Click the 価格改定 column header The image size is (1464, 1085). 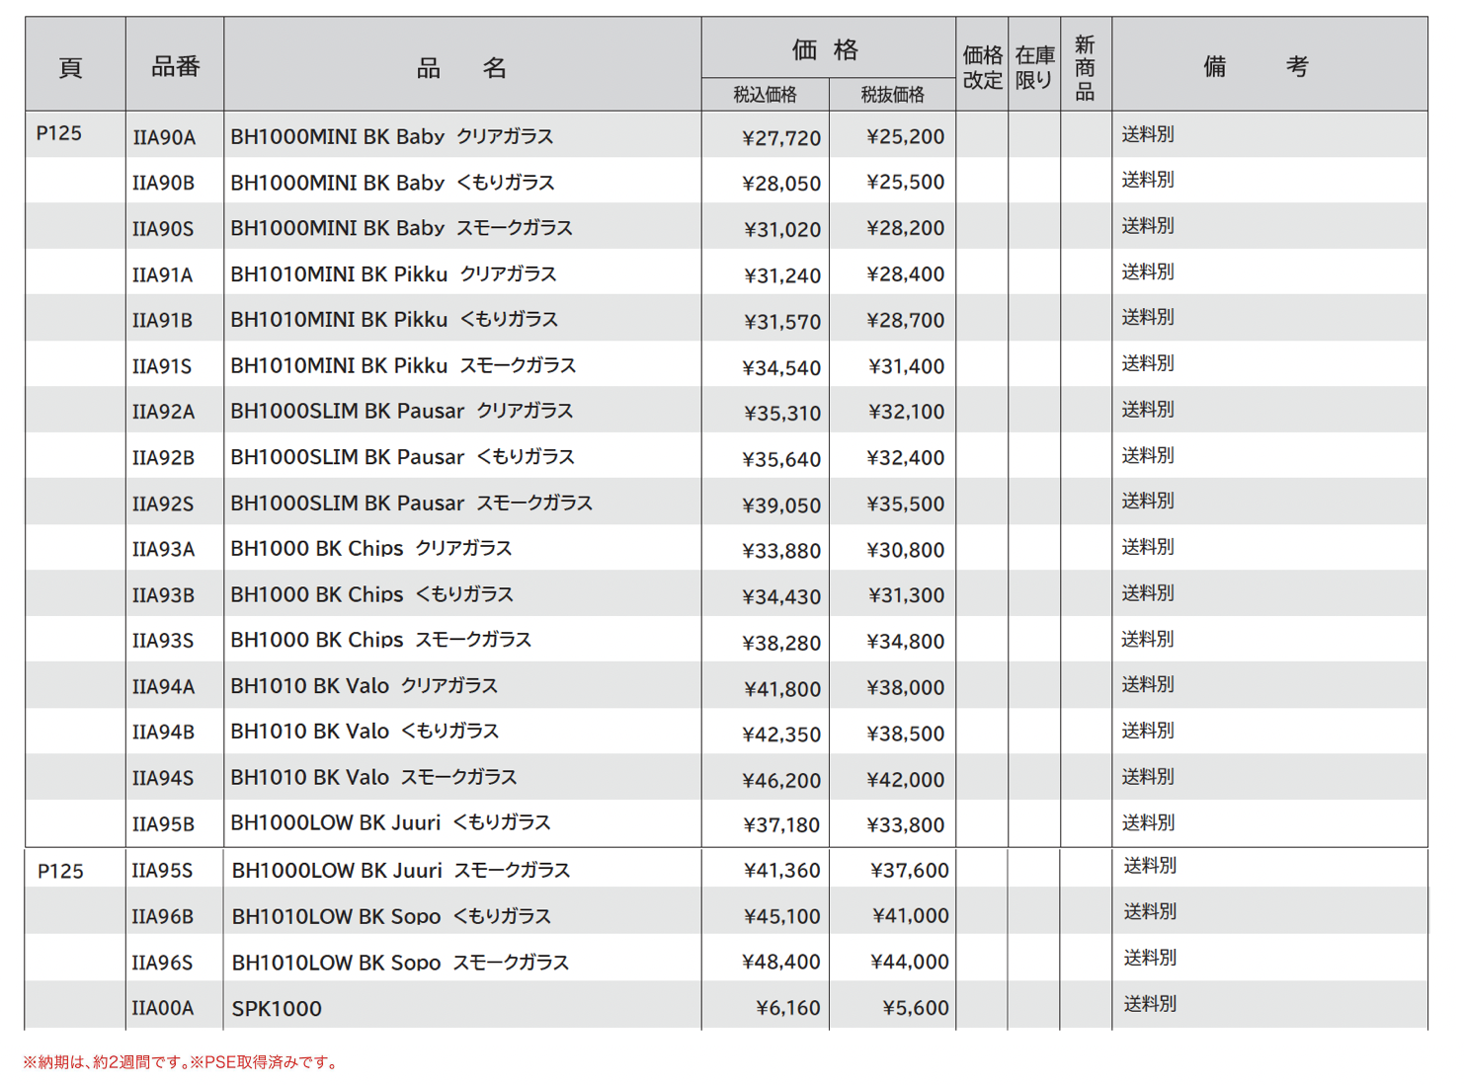pyautogui.click(x=982, y=67)
